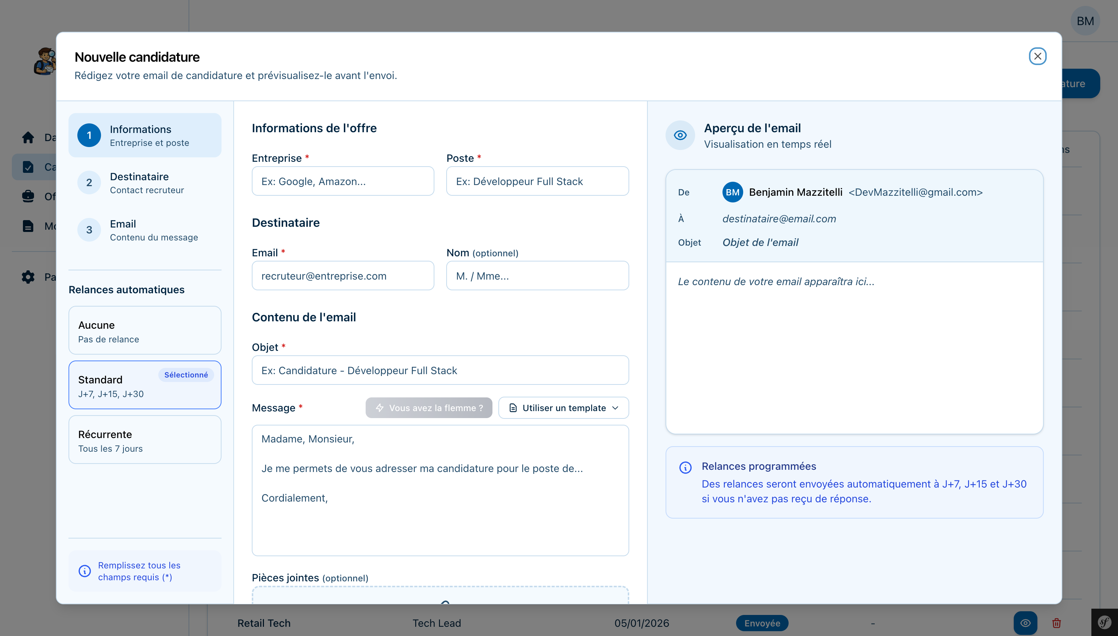1118x636 pixels.
Task: Select the Aucune relance option
Action: tap(145, 331)
